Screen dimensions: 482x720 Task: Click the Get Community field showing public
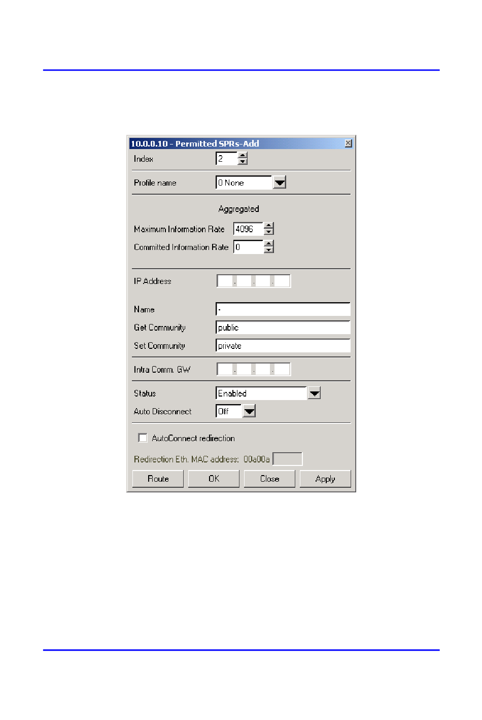tap(283, 328)
